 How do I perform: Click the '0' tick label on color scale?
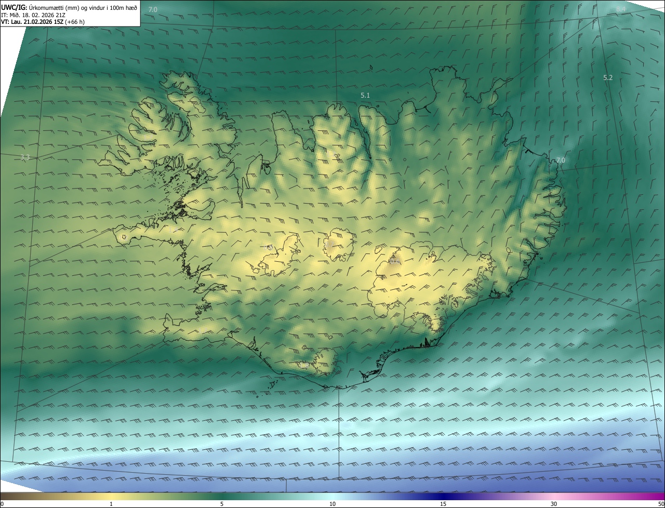[x=2, y=504]
